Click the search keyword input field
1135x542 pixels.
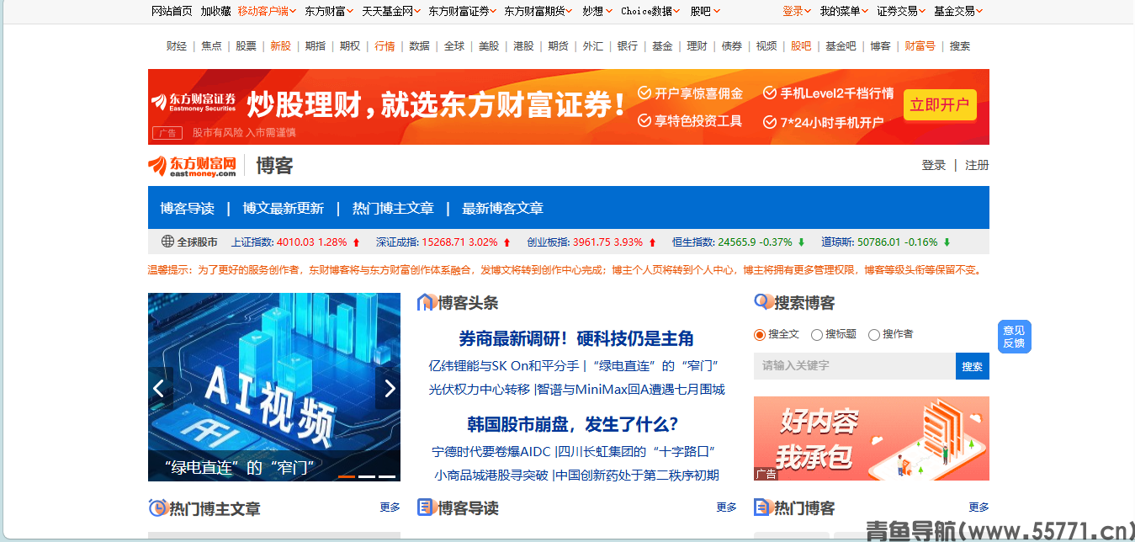855,366
